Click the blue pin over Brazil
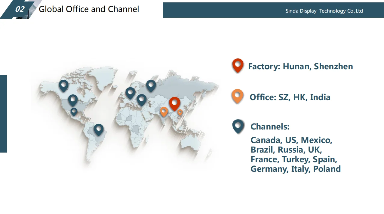The width and height of the screenshot is (384, 214). pyautogui.click(x=99, y=129)
